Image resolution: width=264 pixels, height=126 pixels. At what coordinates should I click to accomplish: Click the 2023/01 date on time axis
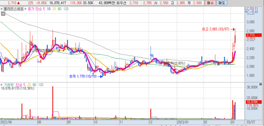pos(183,122)
